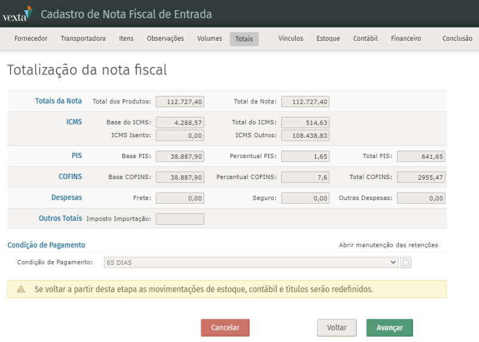Click the Imposto Importação input field
Image resolution: width=479 pixels, height=342 pixels.
(180, 219)
